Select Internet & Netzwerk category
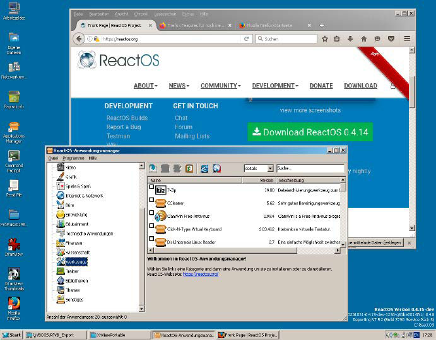This screenshot has height=340, width=436. (85, 196)
